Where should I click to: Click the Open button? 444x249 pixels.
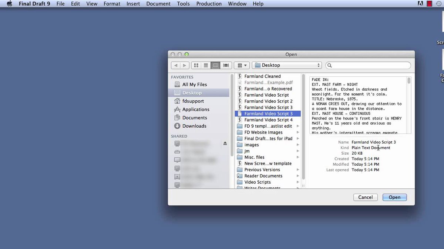point(394,197)
